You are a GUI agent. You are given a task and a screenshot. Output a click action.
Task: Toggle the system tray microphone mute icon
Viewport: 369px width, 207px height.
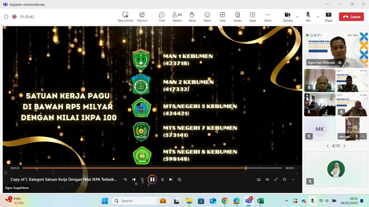312,201
